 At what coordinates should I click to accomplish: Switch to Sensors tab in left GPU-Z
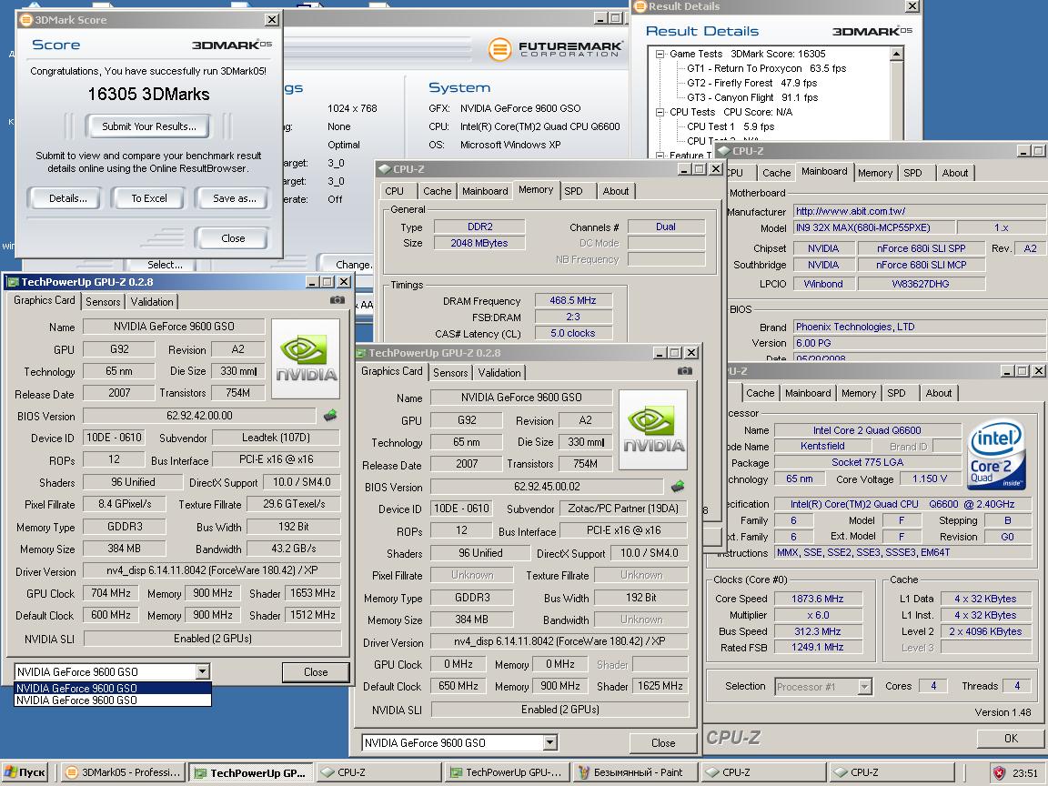[103, 301]
